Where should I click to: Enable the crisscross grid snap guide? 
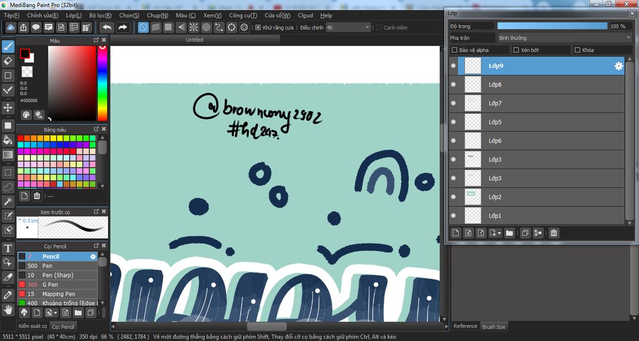(168, 27)
